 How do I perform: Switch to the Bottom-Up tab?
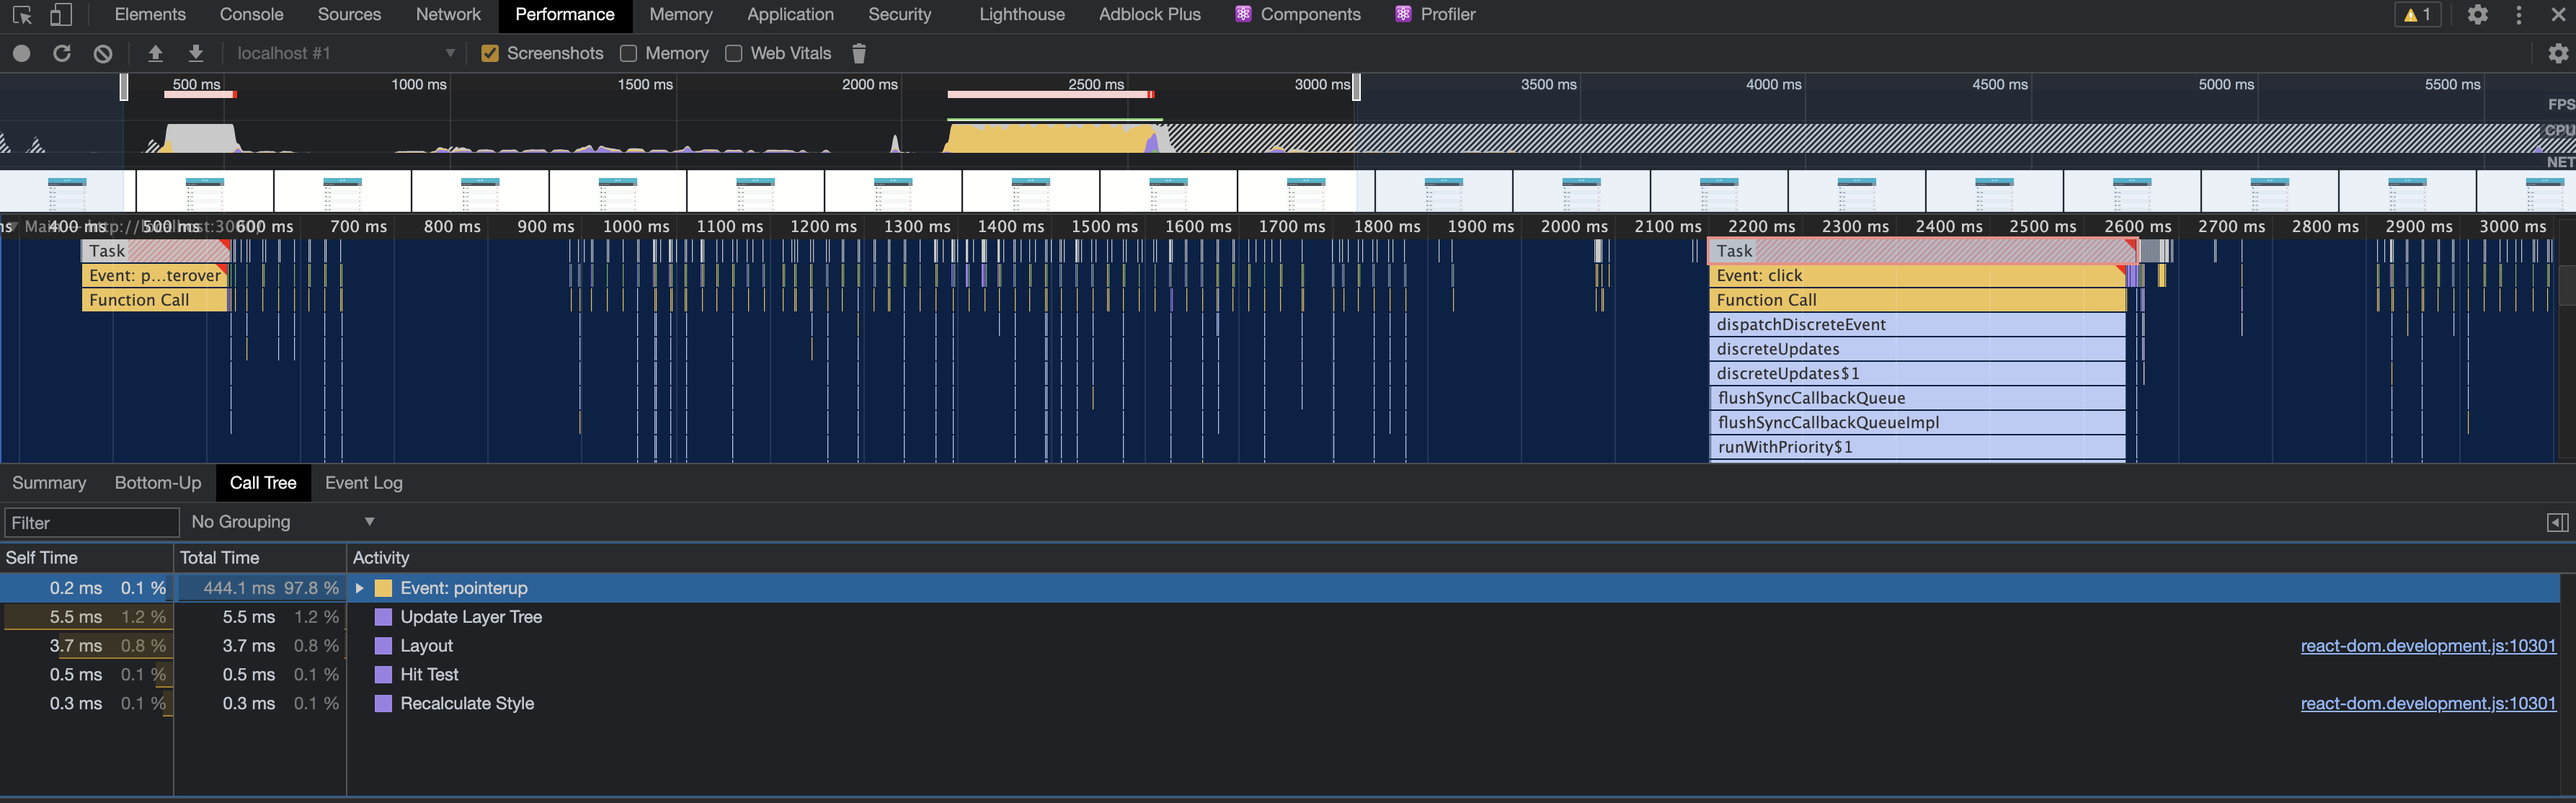click(x=158, y=482)
